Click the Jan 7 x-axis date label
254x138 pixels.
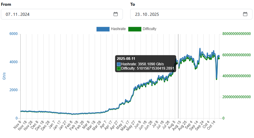pos(52,125)
